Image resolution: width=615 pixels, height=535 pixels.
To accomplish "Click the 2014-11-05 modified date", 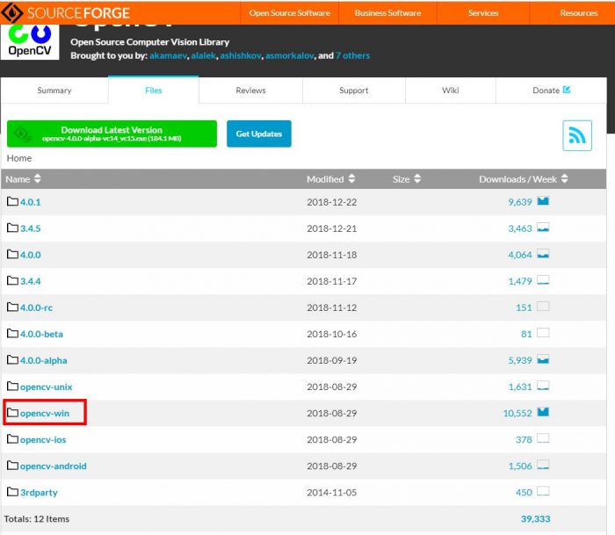I will [332, 492].
